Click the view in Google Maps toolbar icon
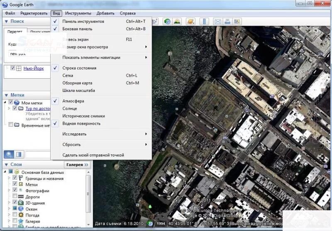 (237, 22)
